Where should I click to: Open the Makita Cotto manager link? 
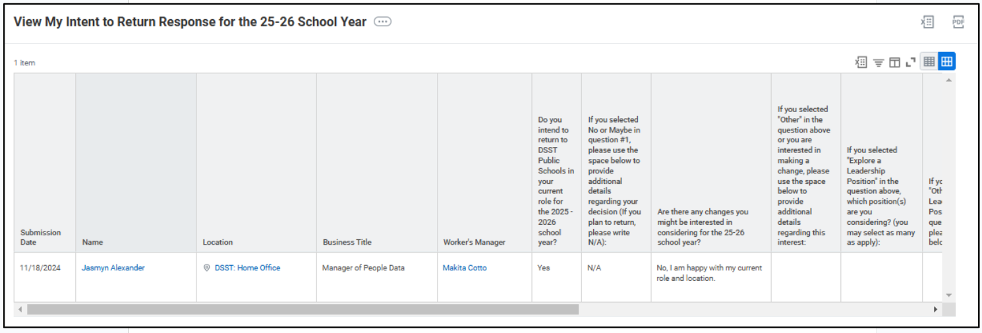tap(465, 268)
